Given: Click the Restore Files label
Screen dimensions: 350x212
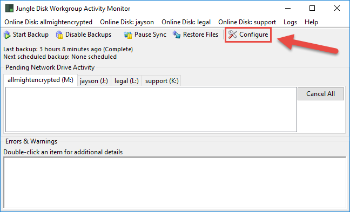Looking at the screenshot, I should 200,35.
